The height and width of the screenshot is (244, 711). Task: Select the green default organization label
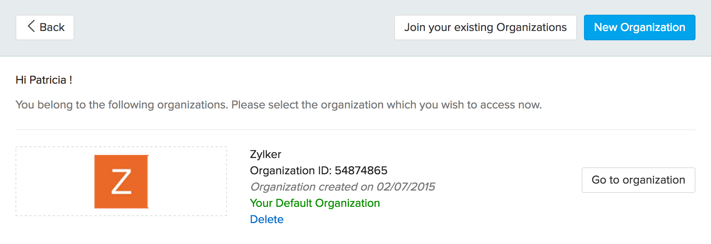[x=315, y=203]
